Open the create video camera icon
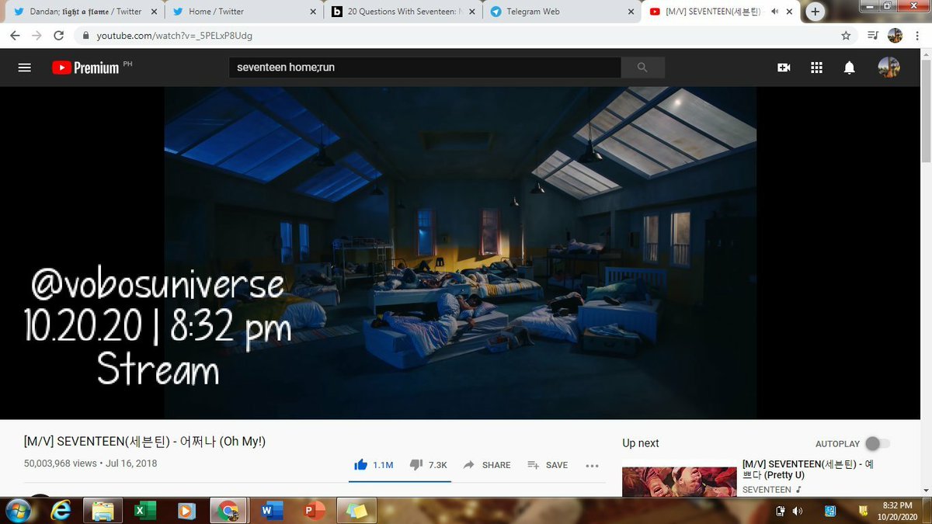The image size is (932, 524). click(784, 68)
